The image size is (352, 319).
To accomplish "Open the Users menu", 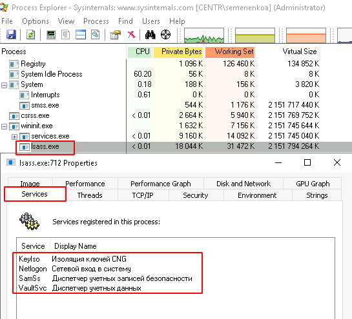I will coord(151,21).
